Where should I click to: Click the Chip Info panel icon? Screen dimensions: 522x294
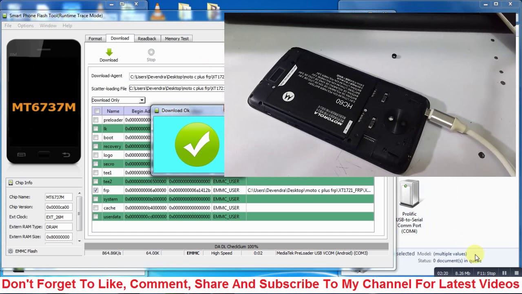pyautogui.click(x=11, y=183)
